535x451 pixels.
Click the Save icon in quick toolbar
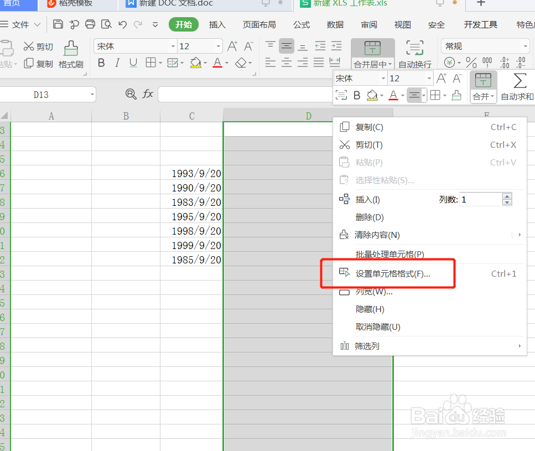[58, 24]
